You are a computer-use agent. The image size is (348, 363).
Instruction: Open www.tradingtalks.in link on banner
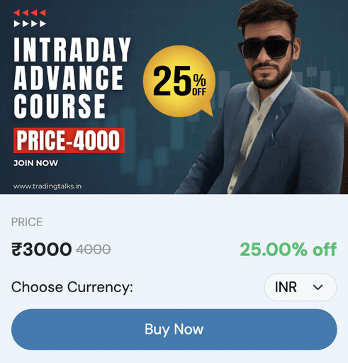(47, 186)
